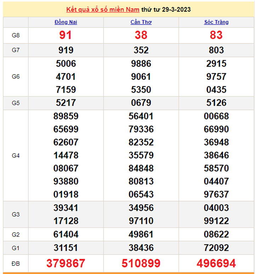Image resolution: width=255 pixels, height=274 pixels.
Task: Open the Đồng Nai province link
Action: pyautogui.click(x=66, y=22)
